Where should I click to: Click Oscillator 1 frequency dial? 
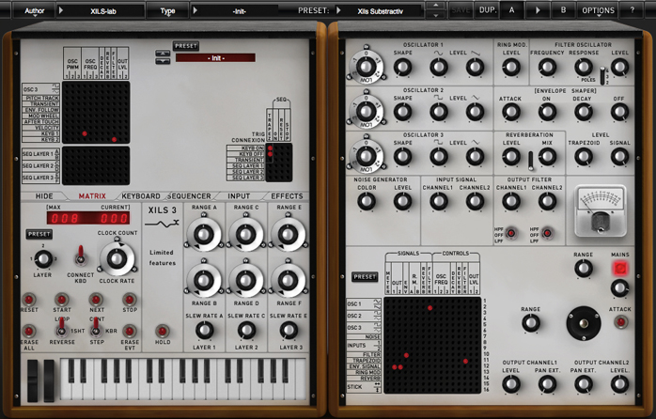366,67
